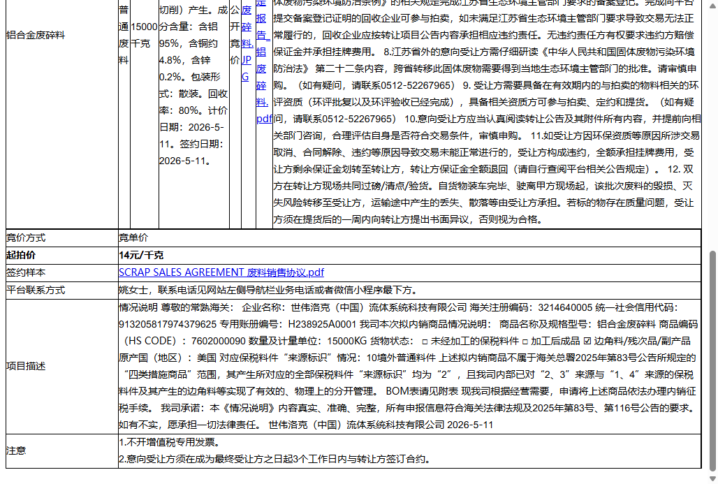Click the 姚女士 contact information text
The width and height of the screenshot is (718, 484).
pyautogui.click(x=268, y=290)
